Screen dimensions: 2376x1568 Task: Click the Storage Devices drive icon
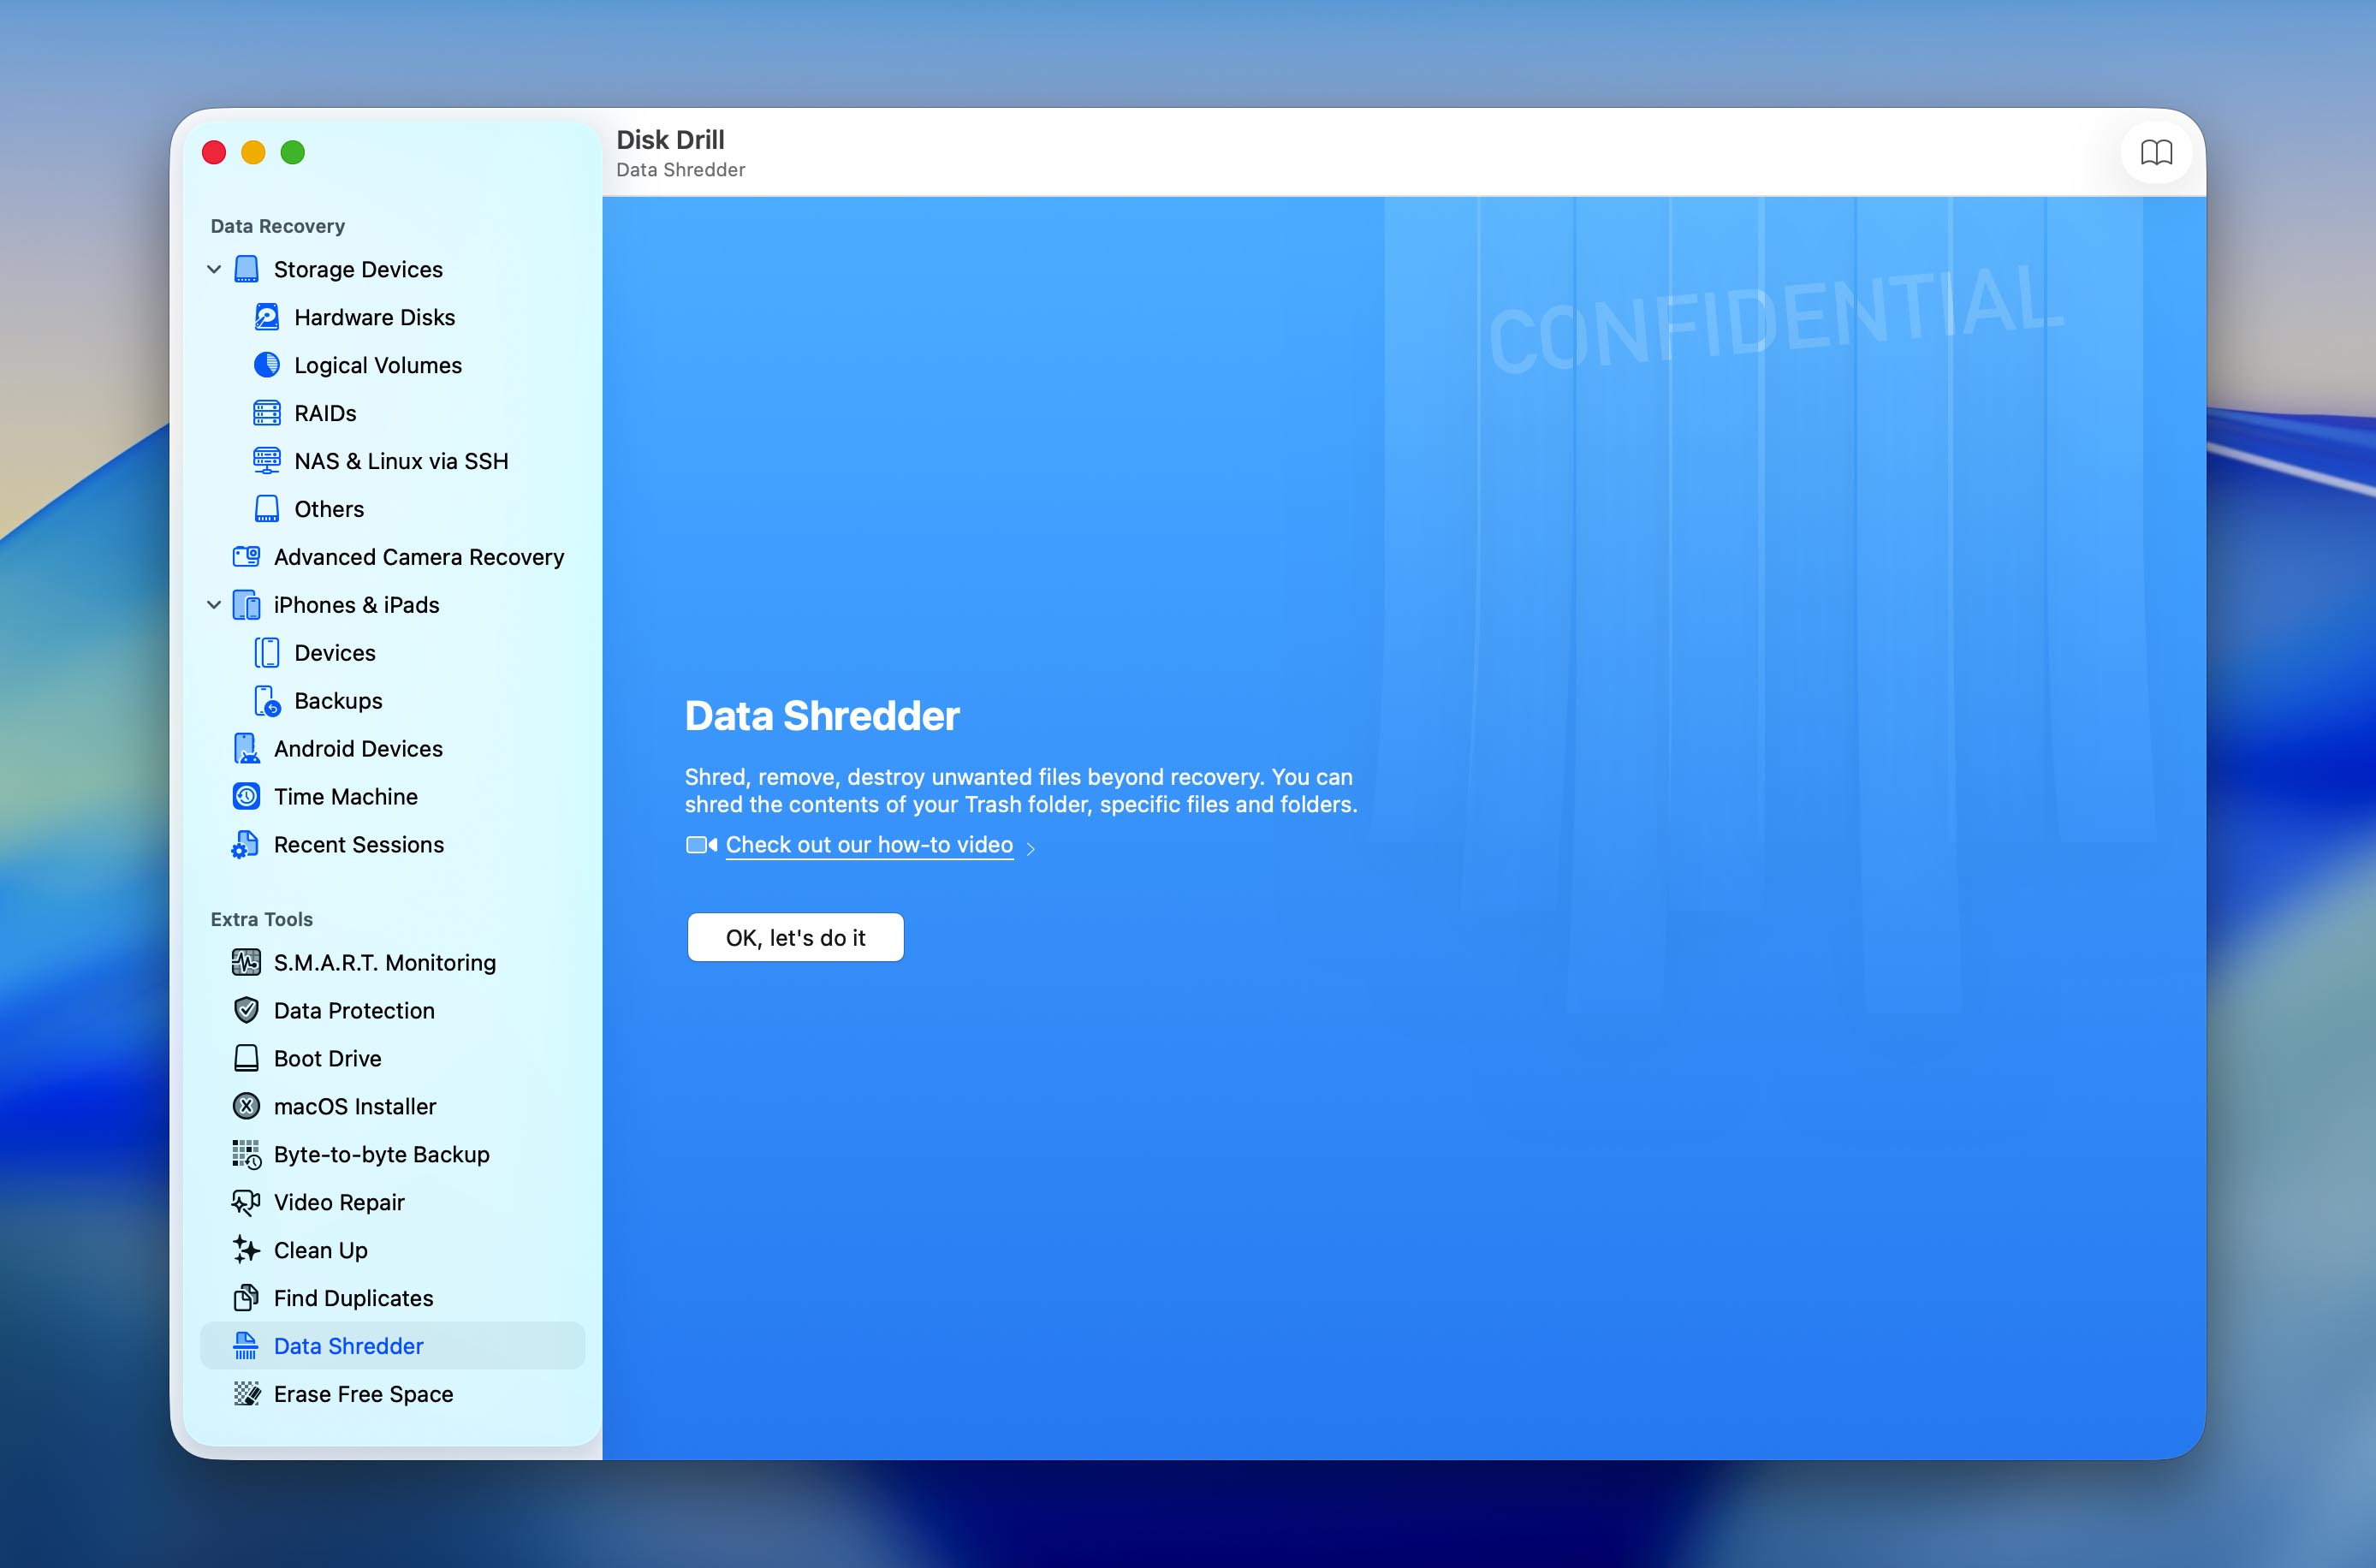point(246,269)
